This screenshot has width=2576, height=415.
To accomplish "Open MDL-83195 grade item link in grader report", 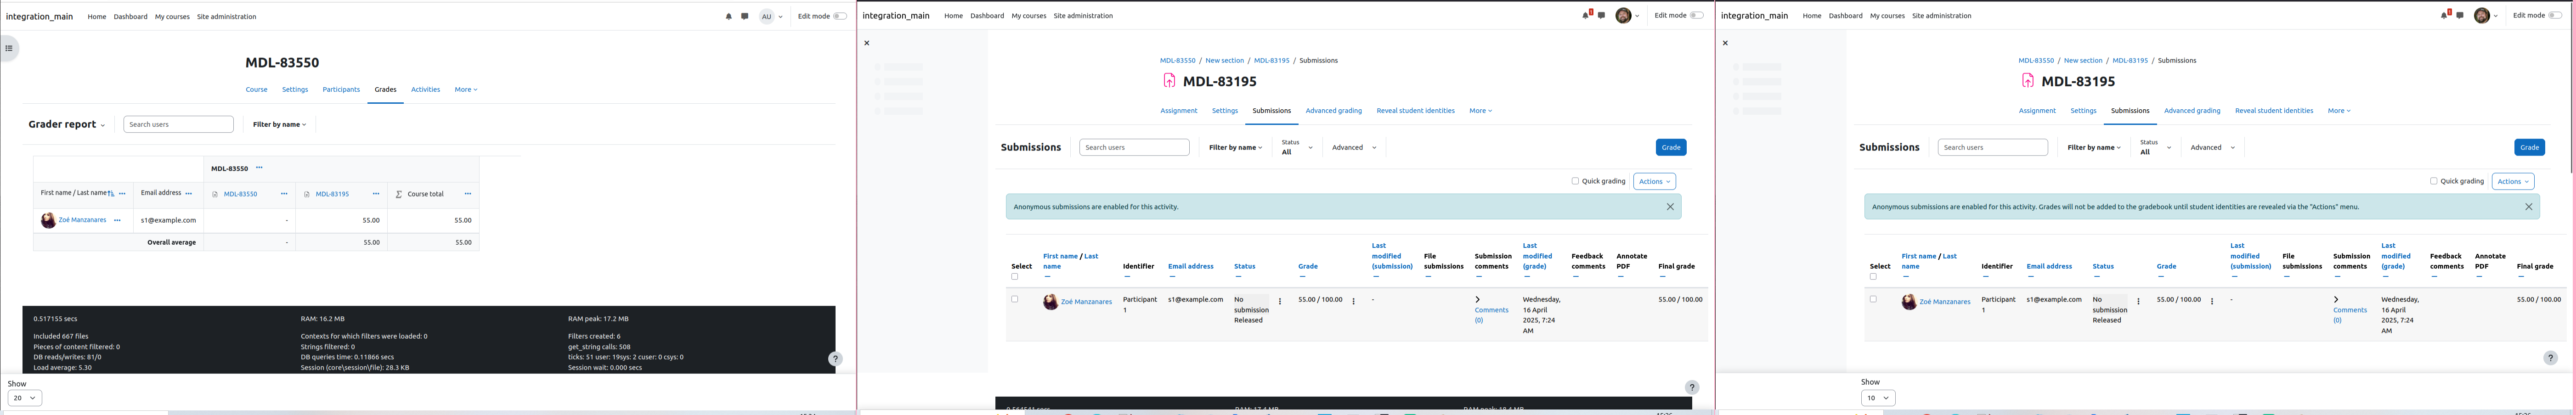I will [x=332, y=194].
